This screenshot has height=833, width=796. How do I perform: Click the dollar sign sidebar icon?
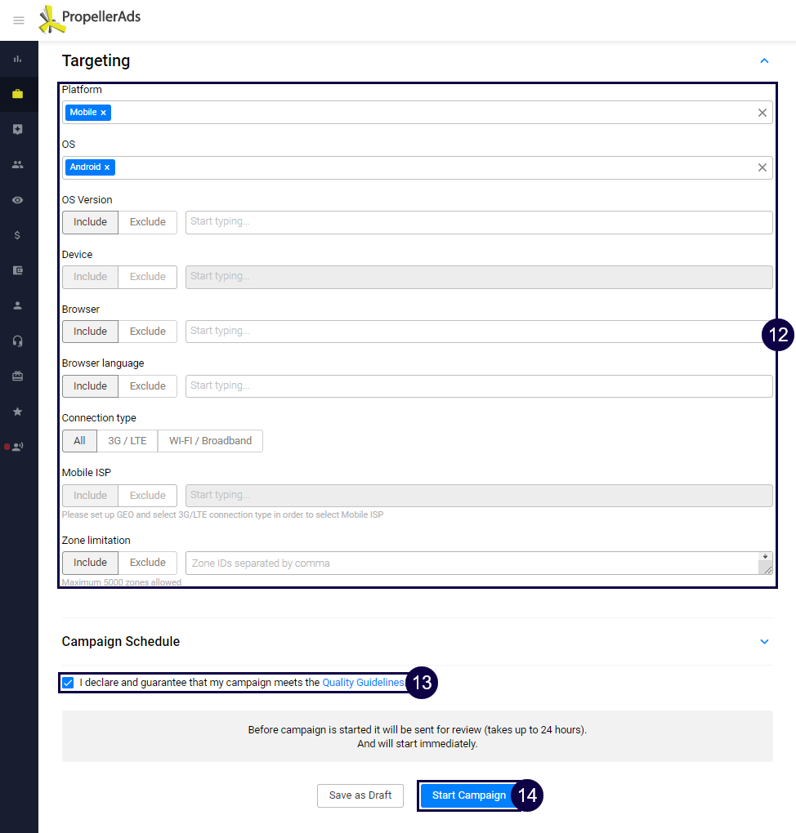18,235
